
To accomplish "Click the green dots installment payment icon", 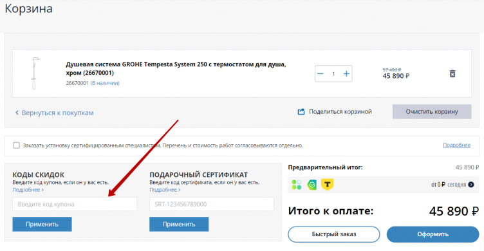I will coord(296,185).
